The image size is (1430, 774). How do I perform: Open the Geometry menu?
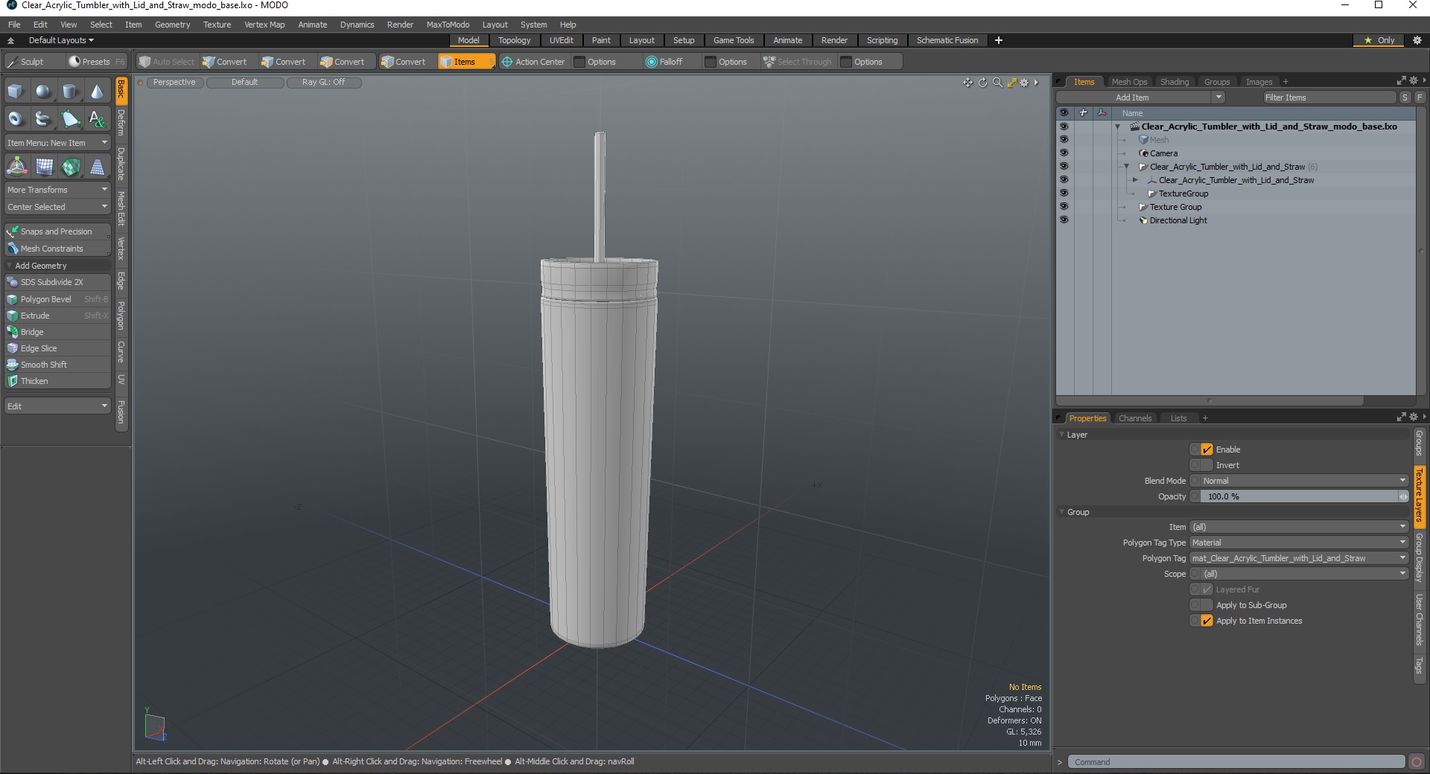(172, 25)
